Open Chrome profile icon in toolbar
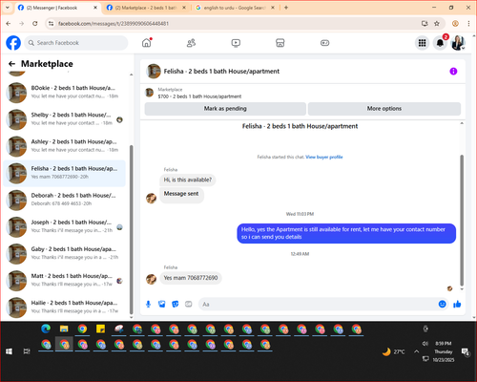 coord(455,24)
